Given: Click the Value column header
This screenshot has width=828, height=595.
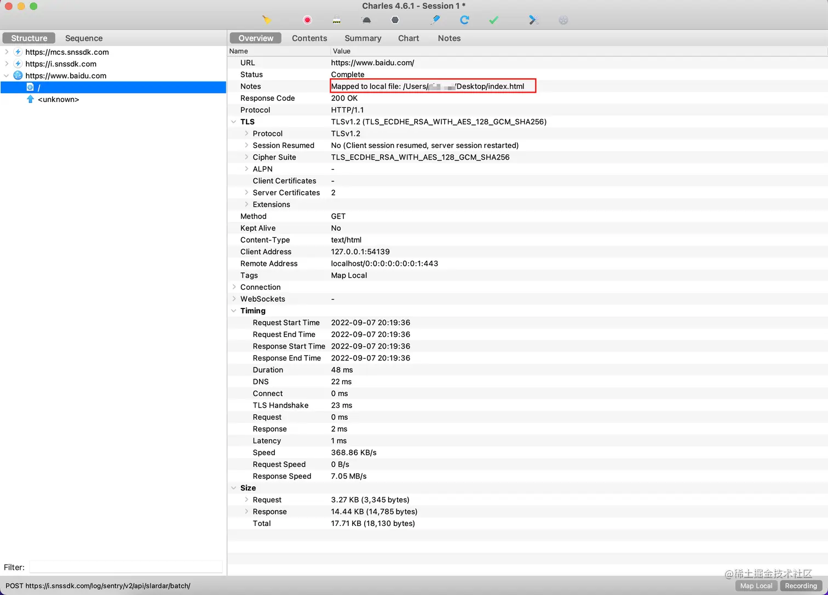Looking at the screenshot, I should click(x=579, y=51).
